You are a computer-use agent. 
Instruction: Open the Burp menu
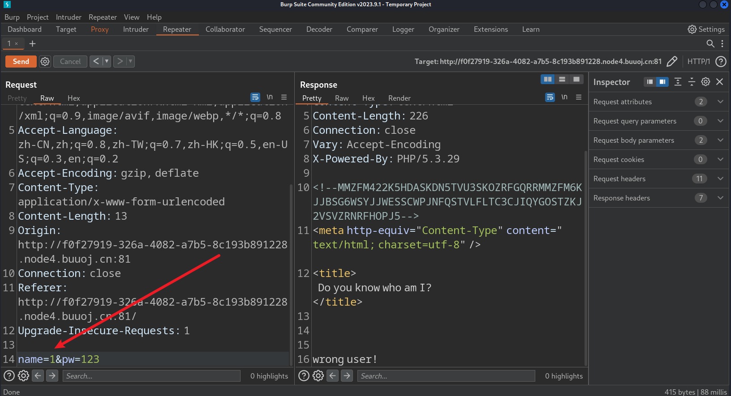[x=12, y=17]
